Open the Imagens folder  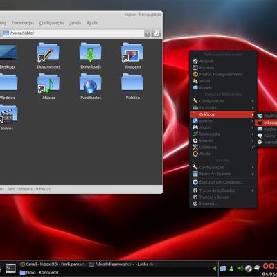(x=132, y=55)
